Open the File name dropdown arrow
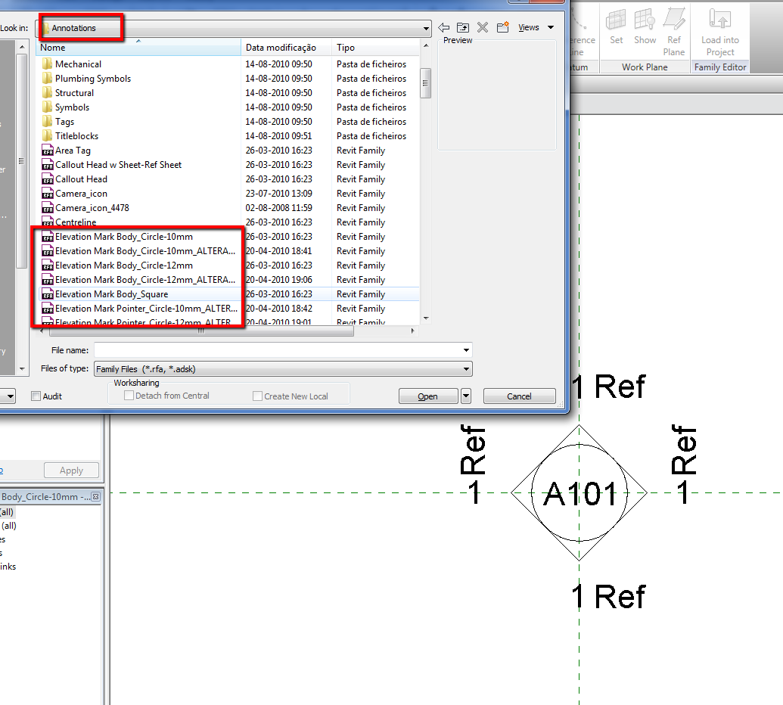The width and height of the screenshot is (783, 705). tap(466, 350)
